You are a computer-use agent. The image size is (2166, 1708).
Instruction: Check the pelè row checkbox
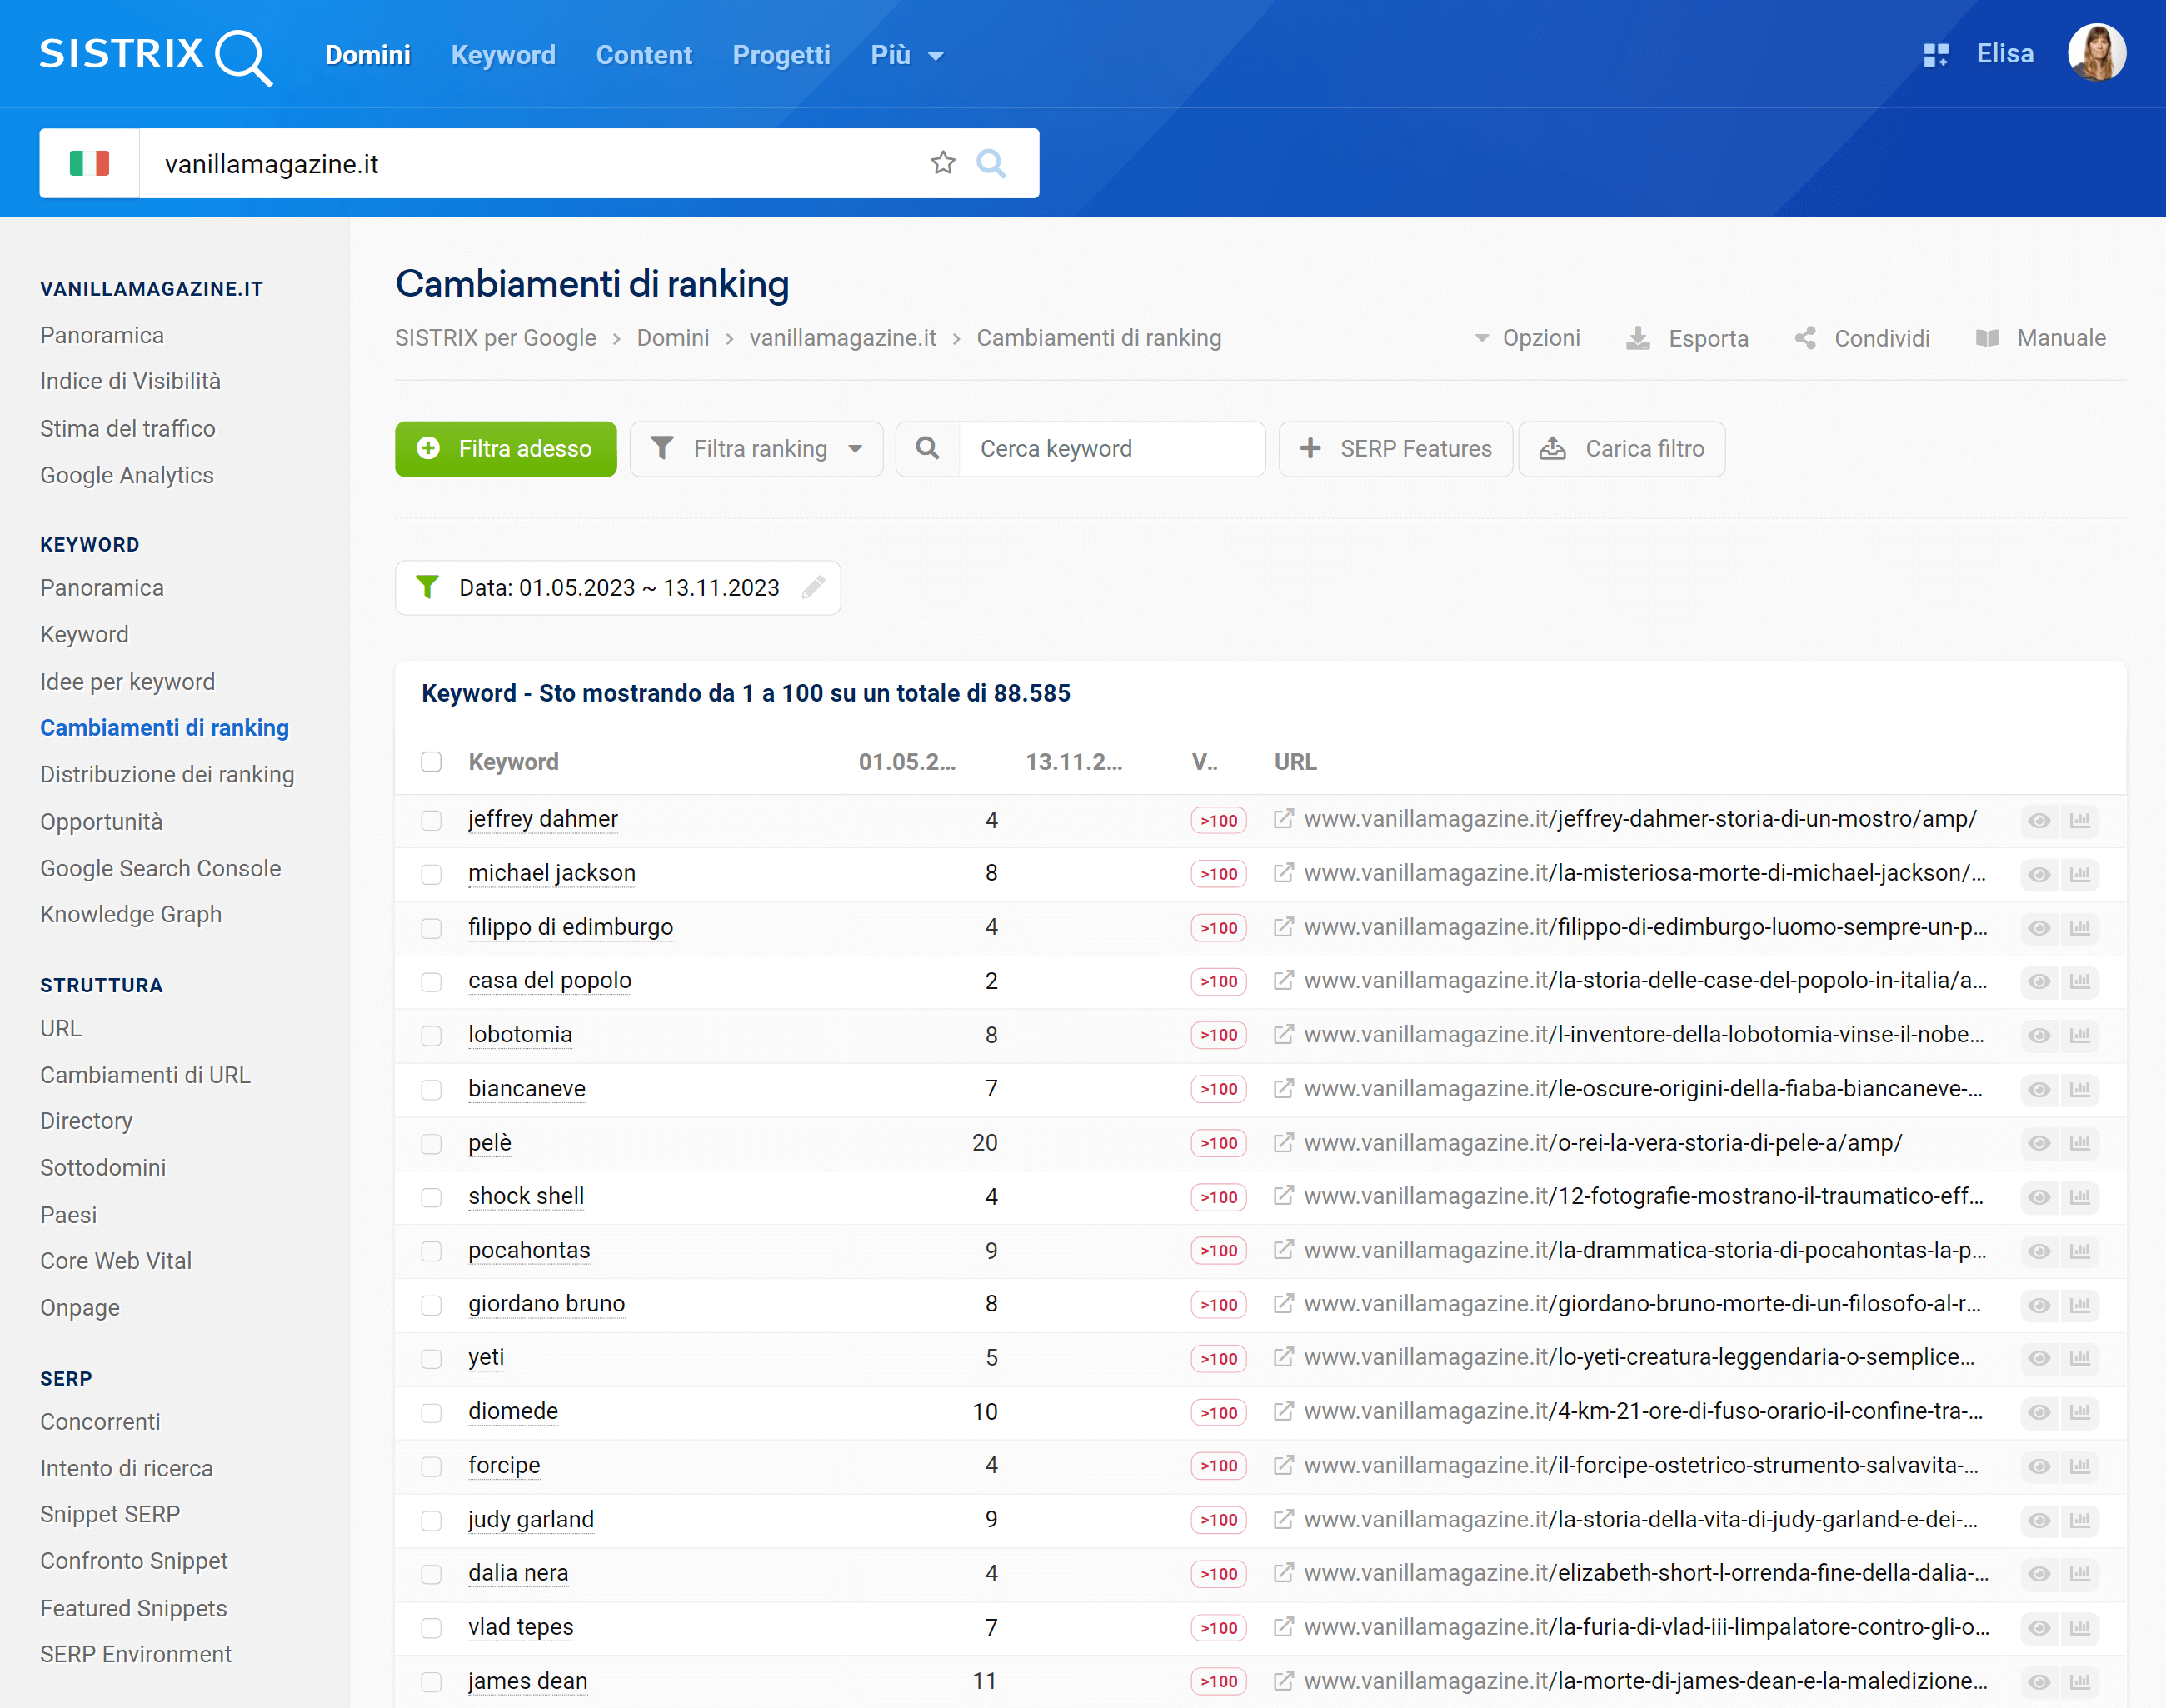coord(431,1143)
